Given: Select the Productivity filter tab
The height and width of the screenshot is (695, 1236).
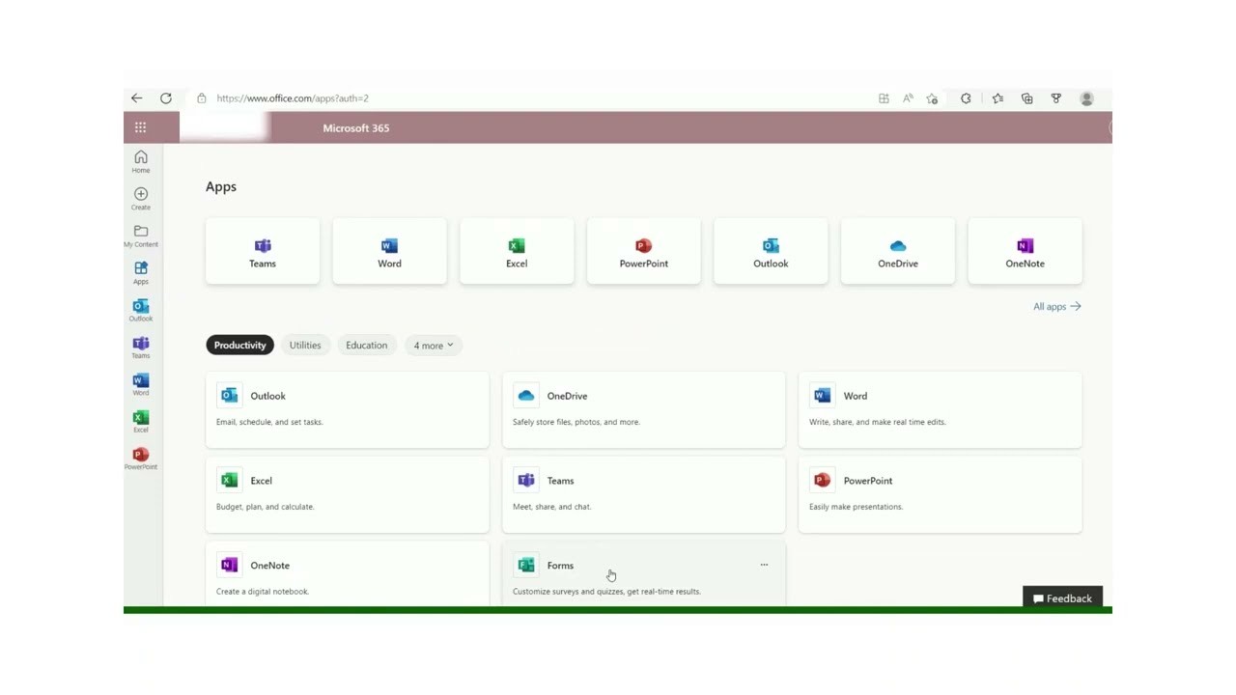Looking at the screenshot, I should (x=239, y=345).
